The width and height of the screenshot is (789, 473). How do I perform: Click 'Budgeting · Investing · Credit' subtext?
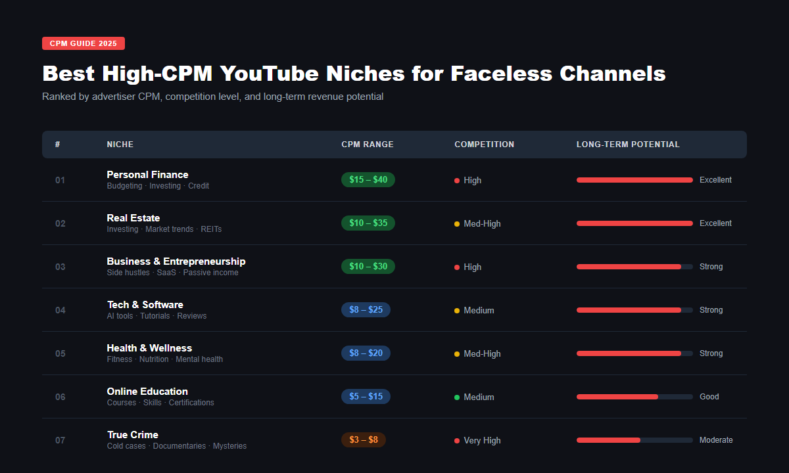(x=158, y=186)
